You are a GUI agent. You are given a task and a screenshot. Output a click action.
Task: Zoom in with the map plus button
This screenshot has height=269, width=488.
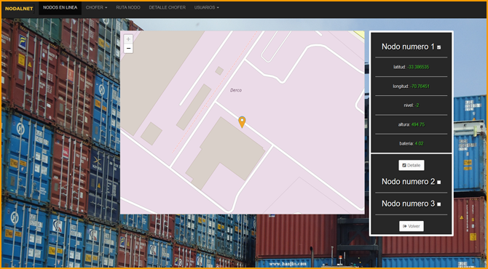pos(128,39)
